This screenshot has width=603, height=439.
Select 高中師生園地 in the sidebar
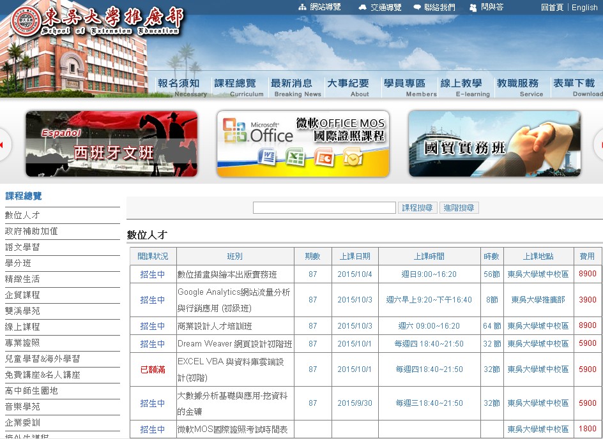click(x=31, y=391)
